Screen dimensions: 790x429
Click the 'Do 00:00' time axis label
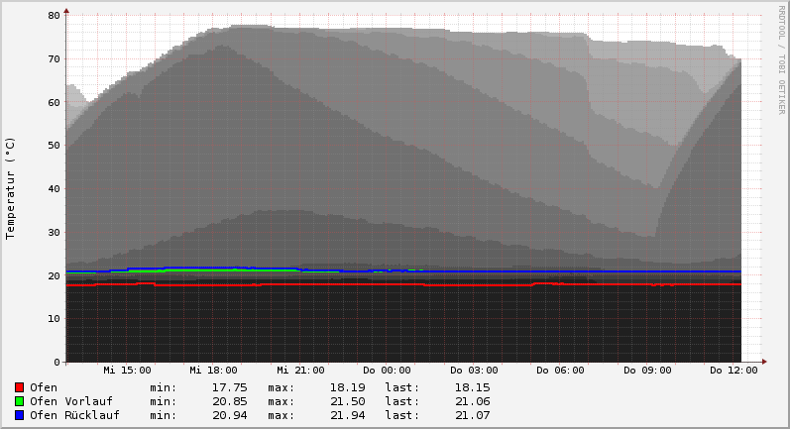387,371
